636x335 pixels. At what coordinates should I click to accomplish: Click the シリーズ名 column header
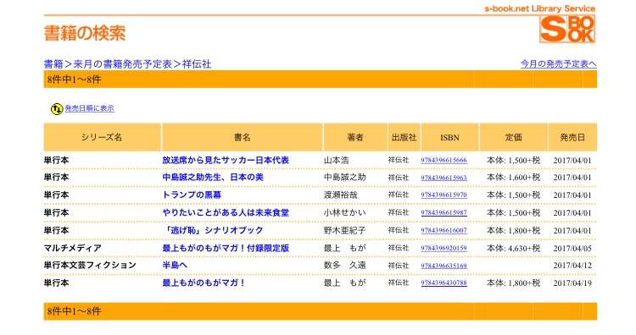pyautogui.click(x=103, y=137)
